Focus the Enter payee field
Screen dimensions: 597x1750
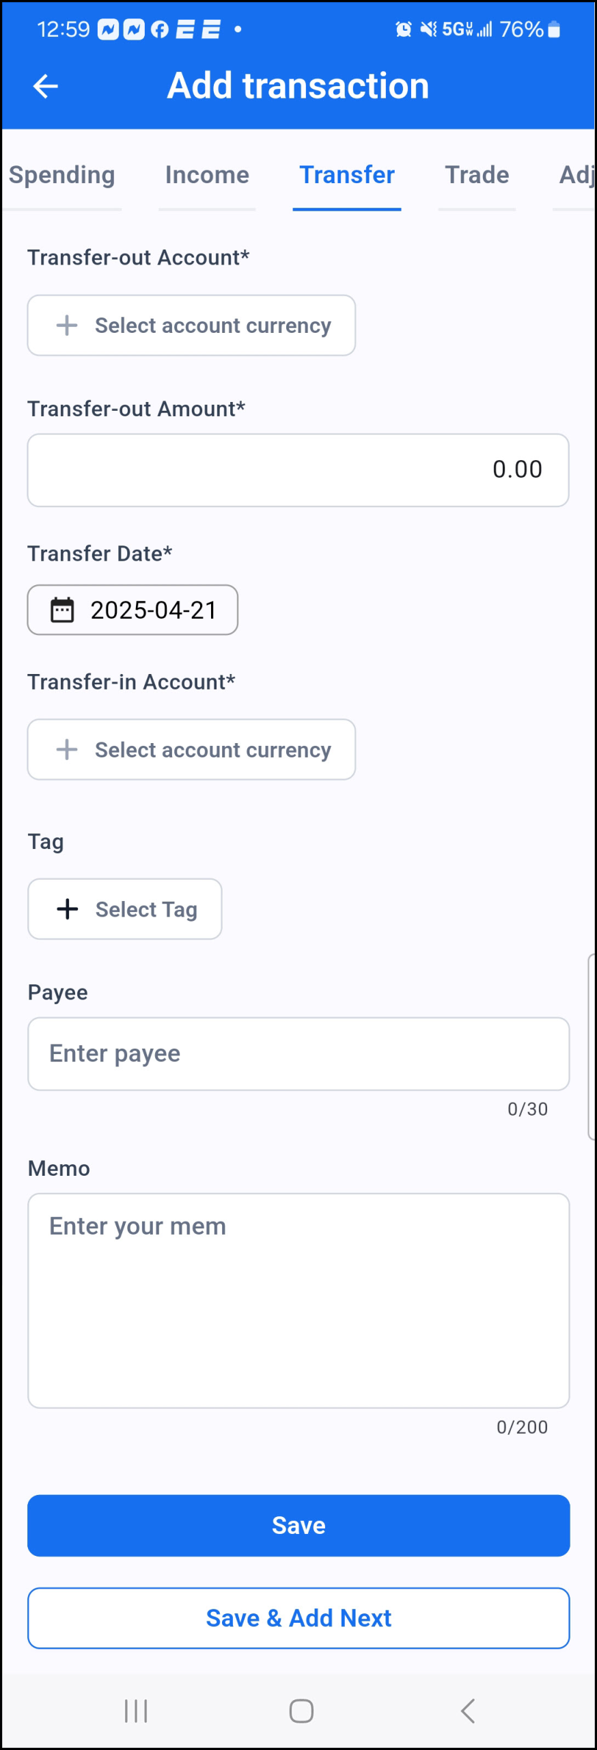[298, 1053]
